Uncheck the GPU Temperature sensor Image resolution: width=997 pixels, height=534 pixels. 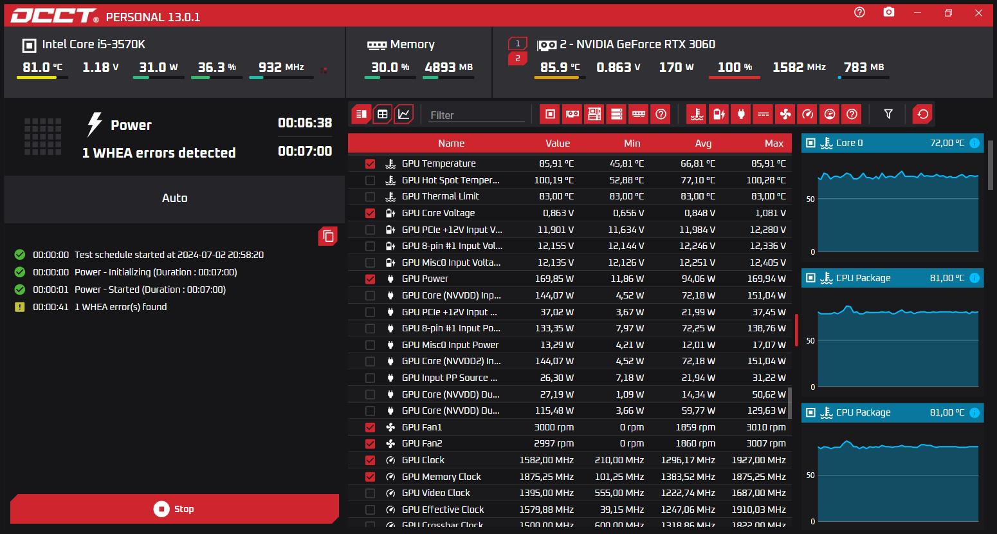click(x=370, y=163)
